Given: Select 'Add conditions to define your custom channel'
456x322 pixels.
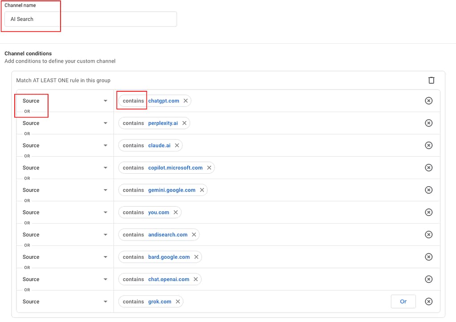Looking at the screenshot, I should tap(60, 61).
